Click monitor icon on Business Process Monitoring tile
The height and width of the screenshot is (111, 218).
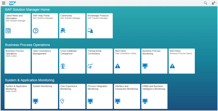[x=145, y=66]
